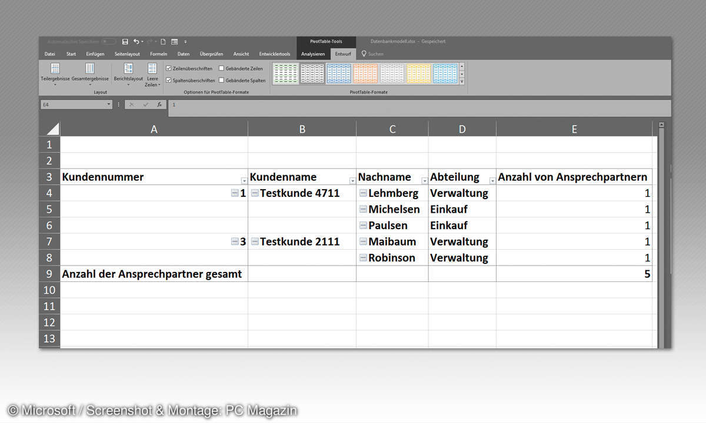This screenshot has width=706, height=423.
Task: Uncheck Zeilenüberschriften checkbox
Action: pos(169,69)
